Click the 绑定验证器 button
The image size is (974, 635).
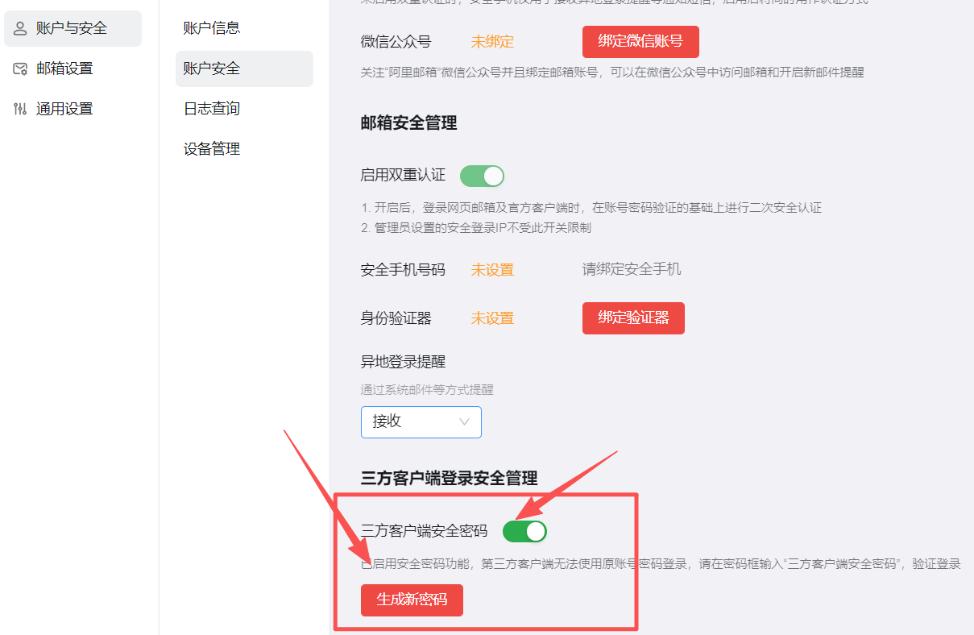coord(633,317)
